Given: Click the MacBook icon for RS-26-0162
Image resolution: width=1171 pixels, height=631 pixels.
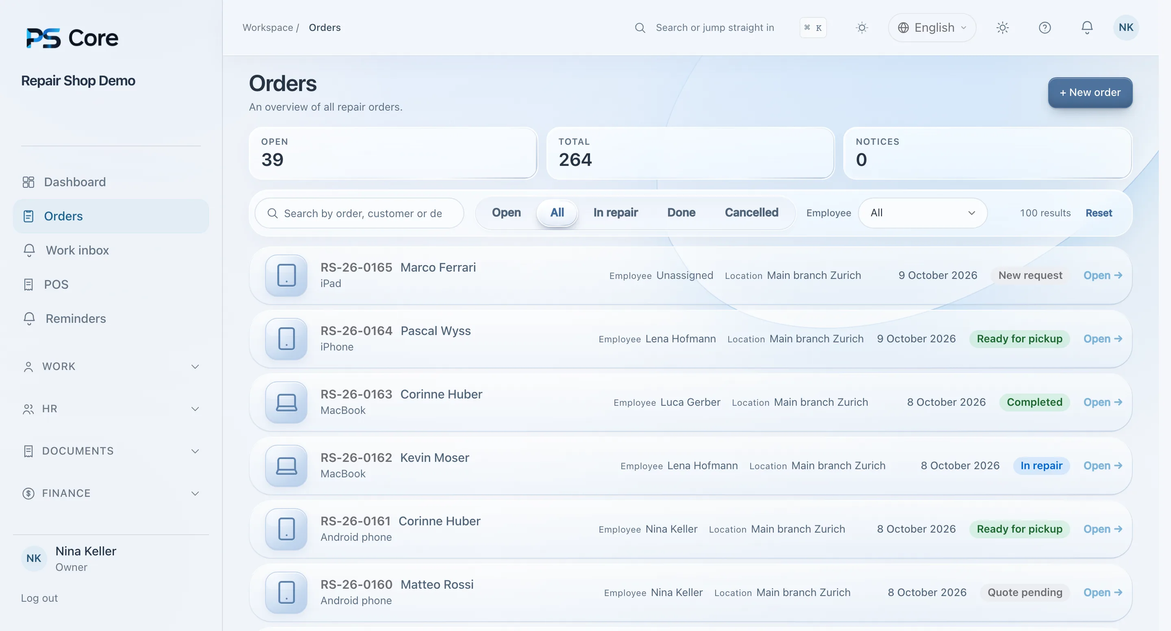Looking at the screenshot, I should coord(286,466).
